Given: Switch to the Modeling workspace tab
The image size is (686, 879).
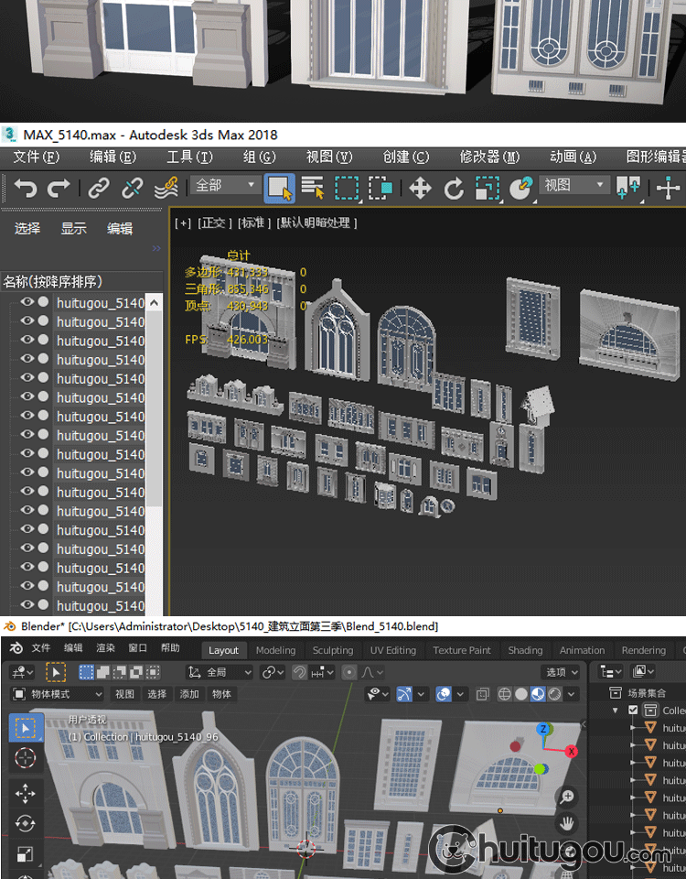Looking at the screenshot, I should (x=275, y=650).
